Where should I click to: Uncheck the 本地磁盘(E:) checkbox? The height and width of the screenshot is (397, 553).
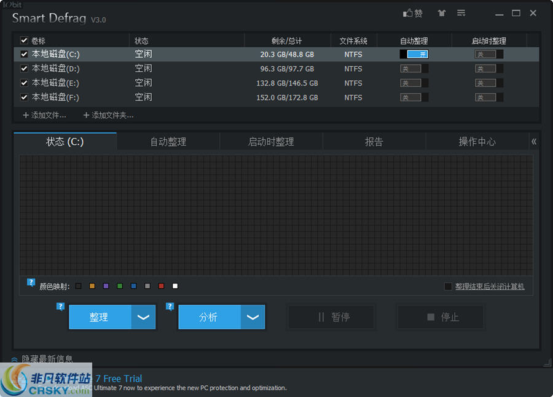pyautogui.click(x=23, y=83)
